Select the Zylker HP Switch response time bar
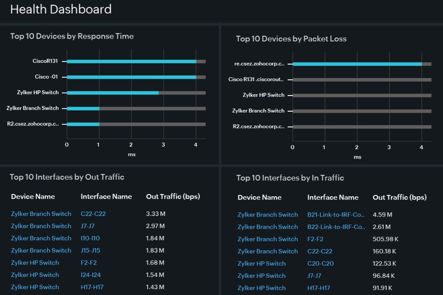The image size is (443, 295). 112,92
